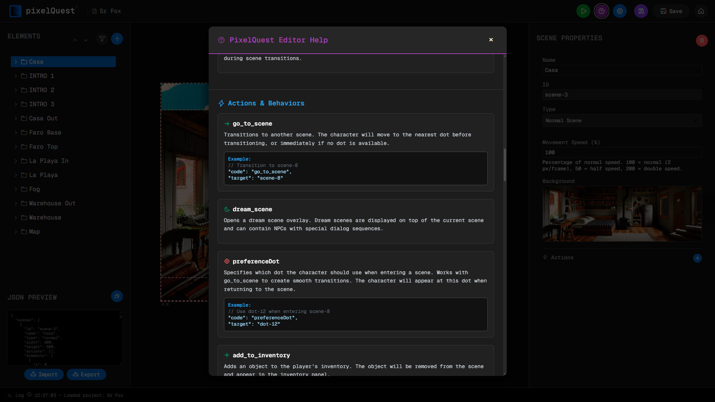Select the Casa background thumbnail
Viewport: 715px width, 402px height.
(x=621, y=214)
